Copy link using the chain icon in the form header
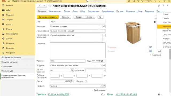Image resolution: width=171 pixels, height=96 pixels. (159, 6)
